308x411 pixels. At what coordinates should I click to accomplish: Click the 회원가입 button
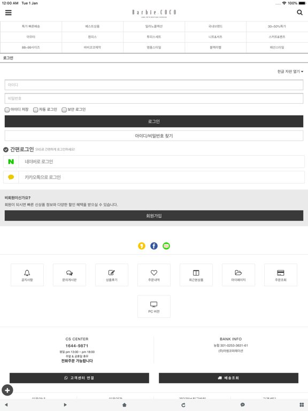pyautogui.click(x=154, y=216)
